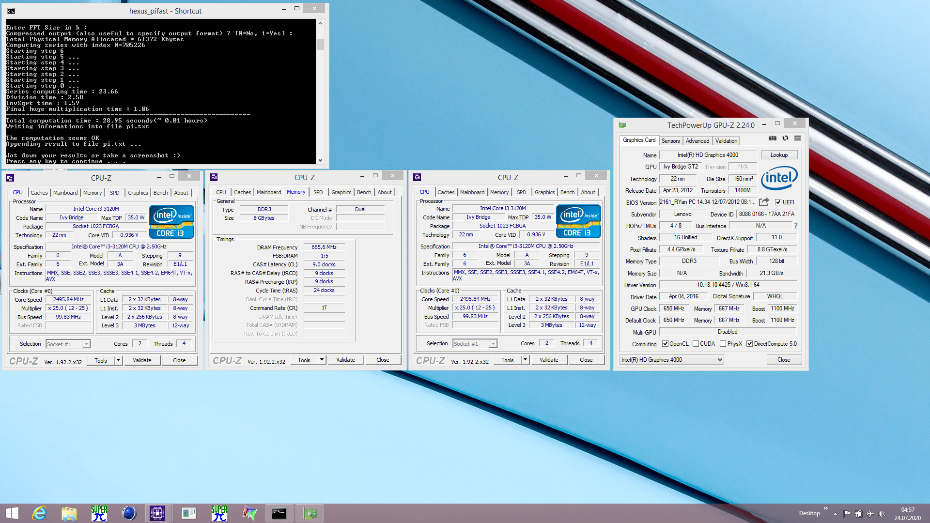This screenshot has height=523, width=930.
Task: Click the Device ID field 8086 0166 - 17AA 21FA
Action: [x=767, y=214]
